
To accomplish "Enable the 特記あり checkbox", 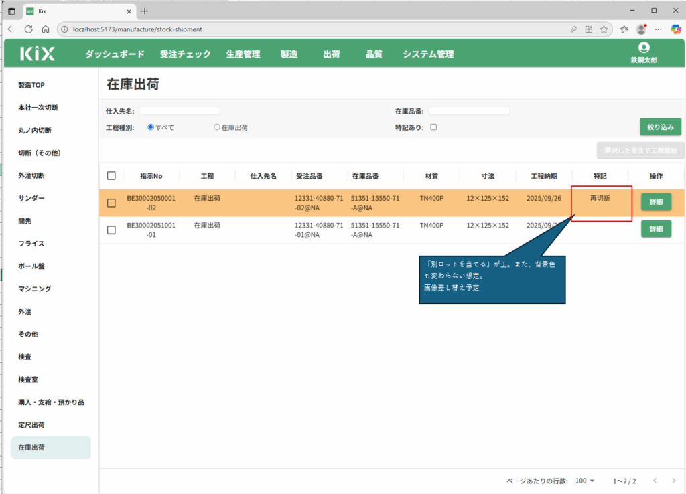I will pos(433,127).
